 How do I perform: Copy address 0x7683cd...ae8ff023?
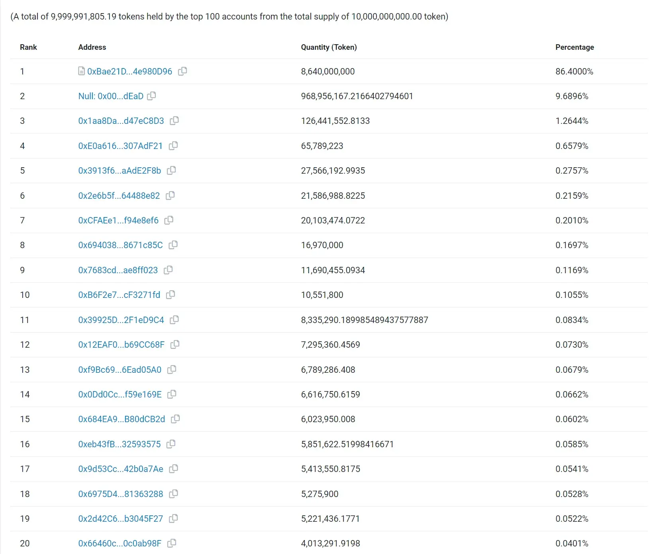[168, 270]
